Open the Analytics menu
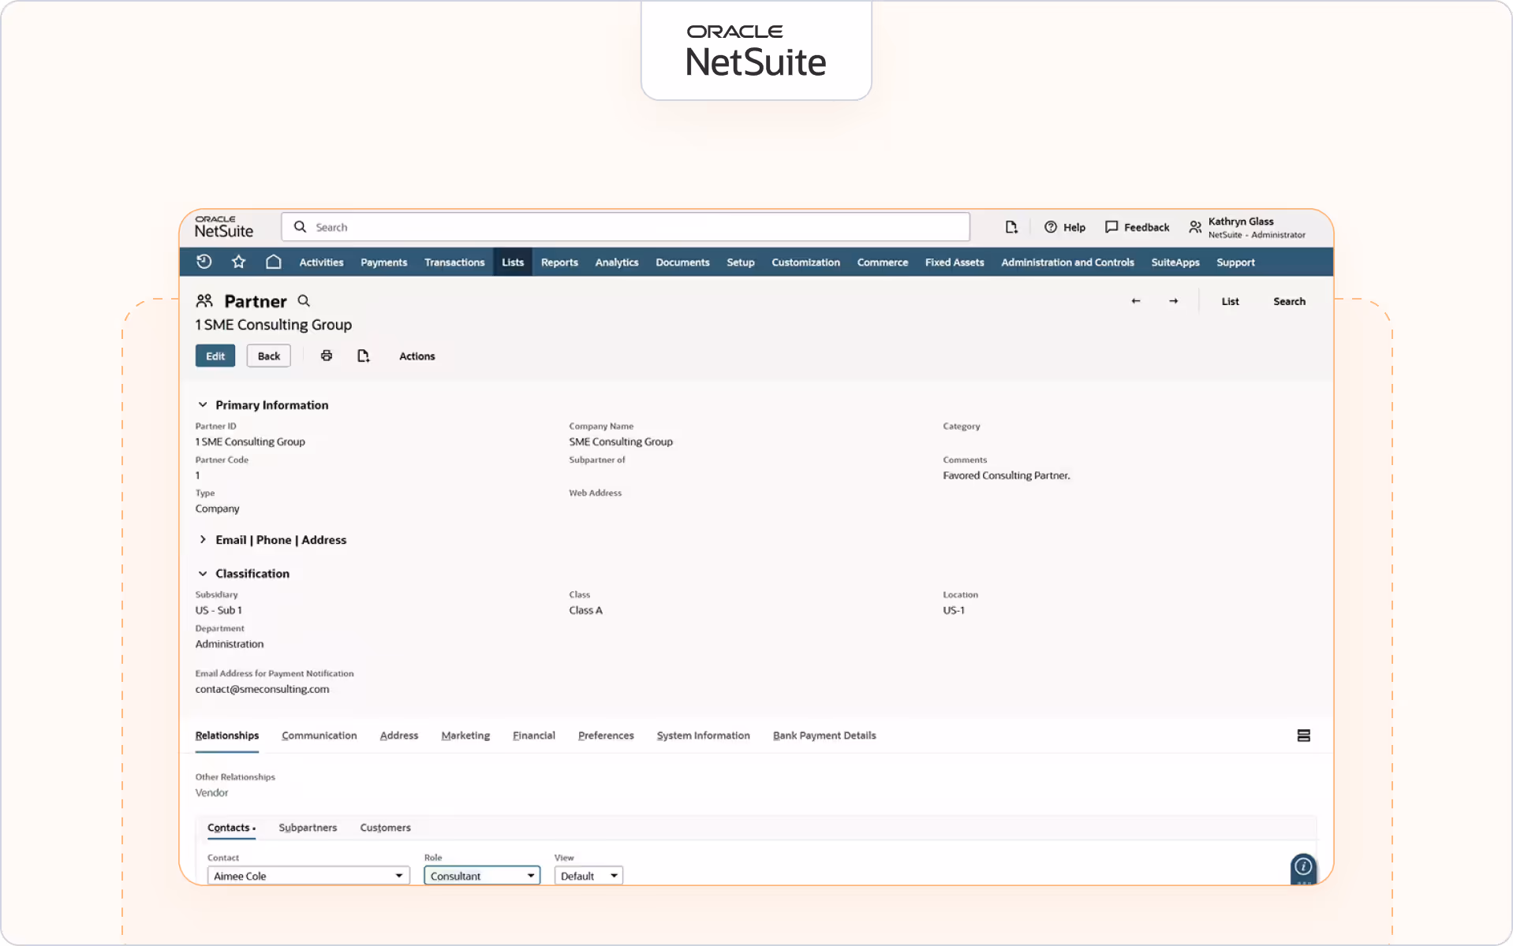 [617, 263]
